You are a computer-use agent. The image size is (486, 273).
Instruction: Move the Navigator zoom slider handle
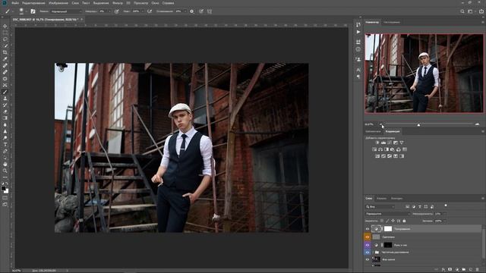coord(418,124)
